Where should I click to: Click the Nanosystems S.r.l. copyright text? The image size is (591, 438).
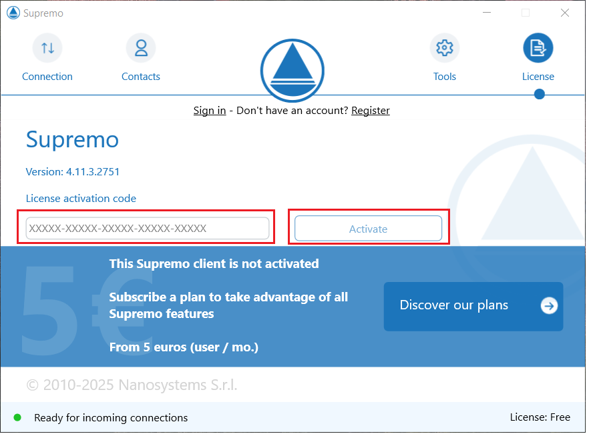click(132, 385)
